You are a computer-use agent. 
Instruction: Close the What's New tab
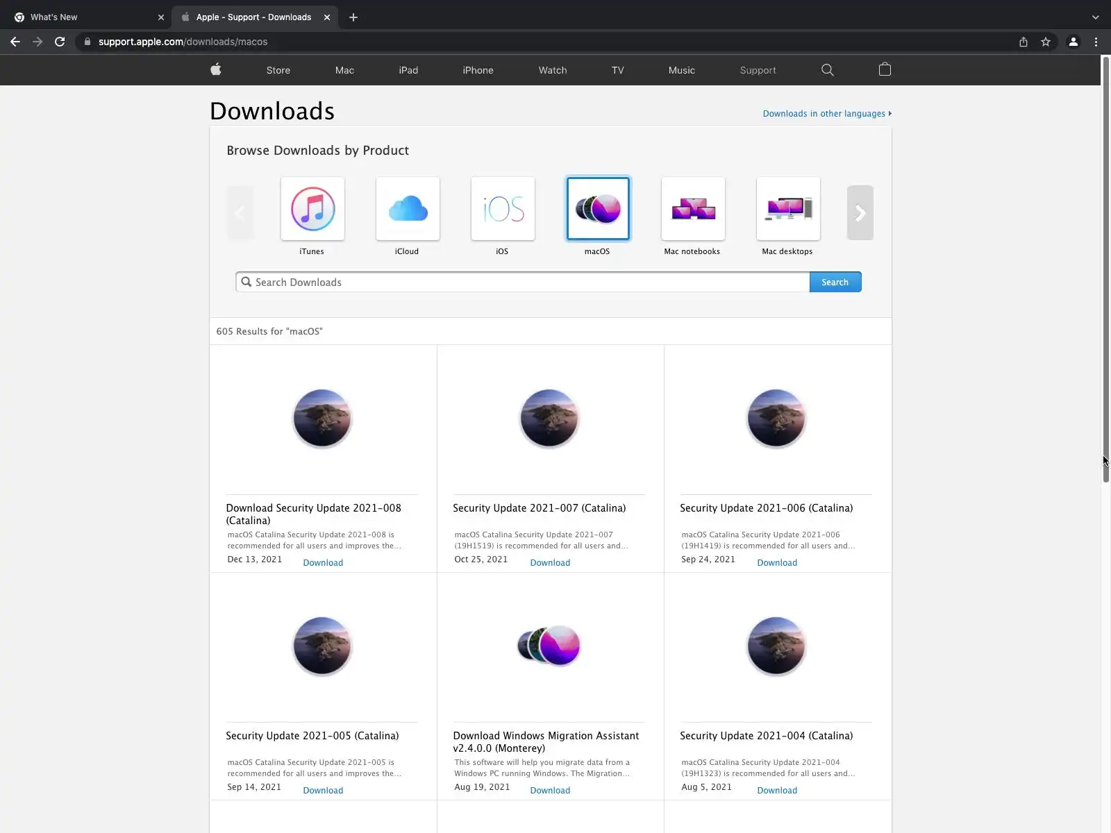pyautogui.click(x=161, y=17)
